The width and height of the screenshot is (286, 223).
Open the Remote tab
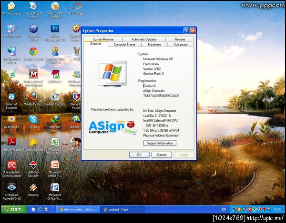pos(180,39)
